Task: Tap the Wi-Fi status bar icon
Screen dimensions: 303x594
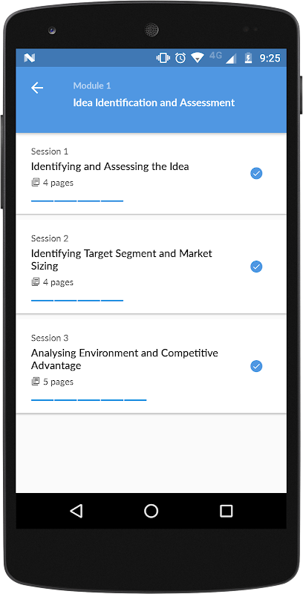Action: (x=198, y=58)
